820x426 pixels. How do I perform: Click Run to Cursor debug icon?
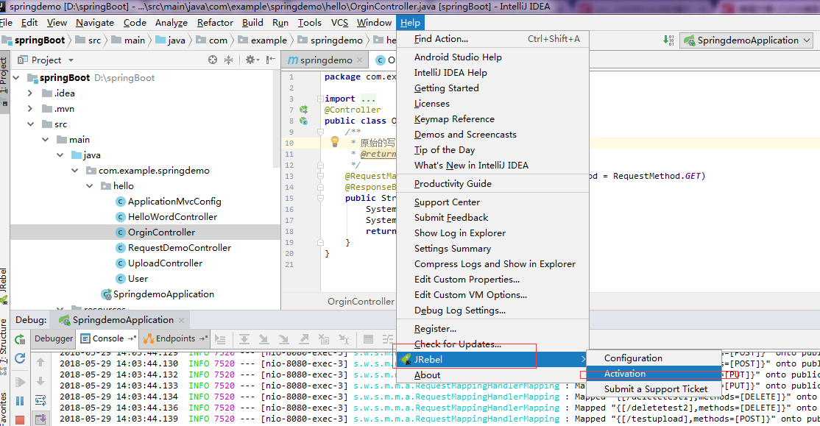(344, 339)
